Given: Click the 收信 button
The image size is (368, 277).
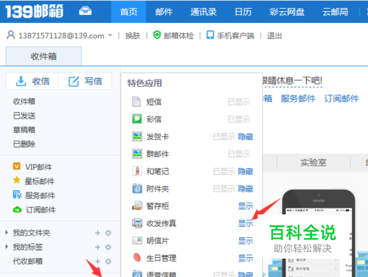Looking at the screenshot, I should [32, 81].
